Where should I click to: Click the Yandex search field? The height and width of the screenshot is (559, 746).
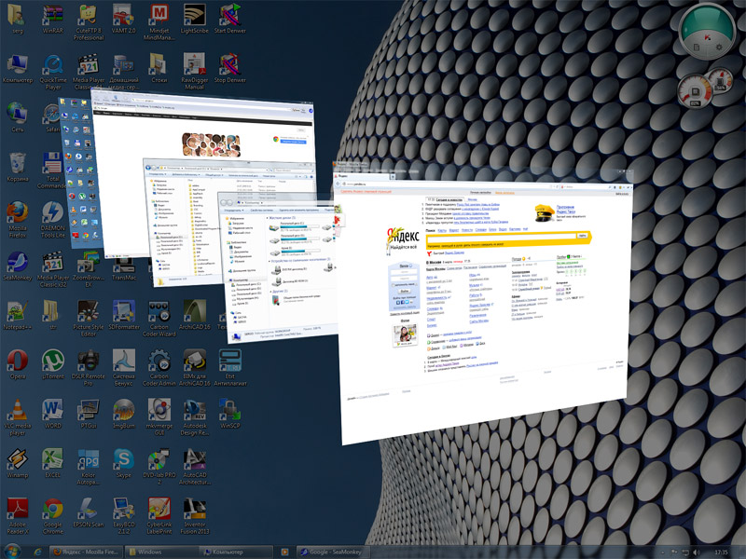coord(501,236)
